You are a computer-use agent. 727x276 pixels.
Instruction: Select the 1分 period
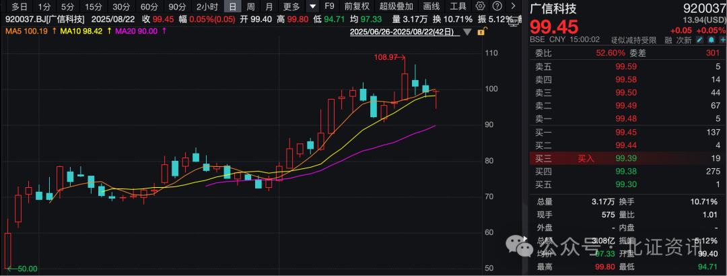(x=44, y=7)
